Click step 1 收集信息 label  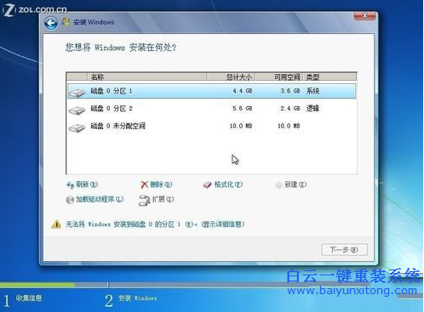29,298
